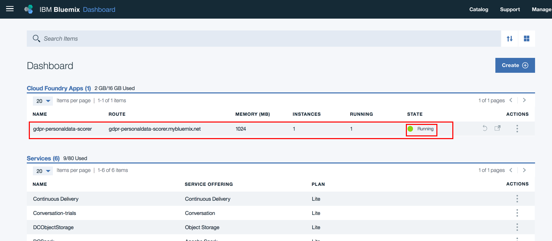Image resolution: width=552 pixels, height=241 pixels.
Task: Go to previous page of Services
Action: tap(511, 170)
